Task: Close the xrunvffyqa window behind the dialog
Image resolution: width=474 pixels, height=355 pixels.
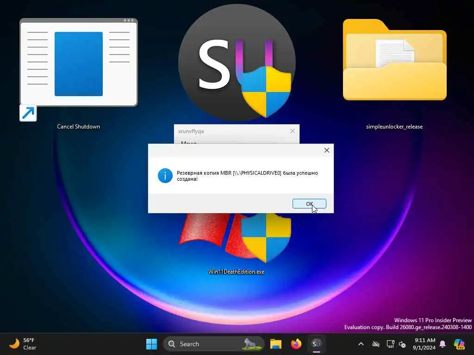Action: tap(293, 131)
